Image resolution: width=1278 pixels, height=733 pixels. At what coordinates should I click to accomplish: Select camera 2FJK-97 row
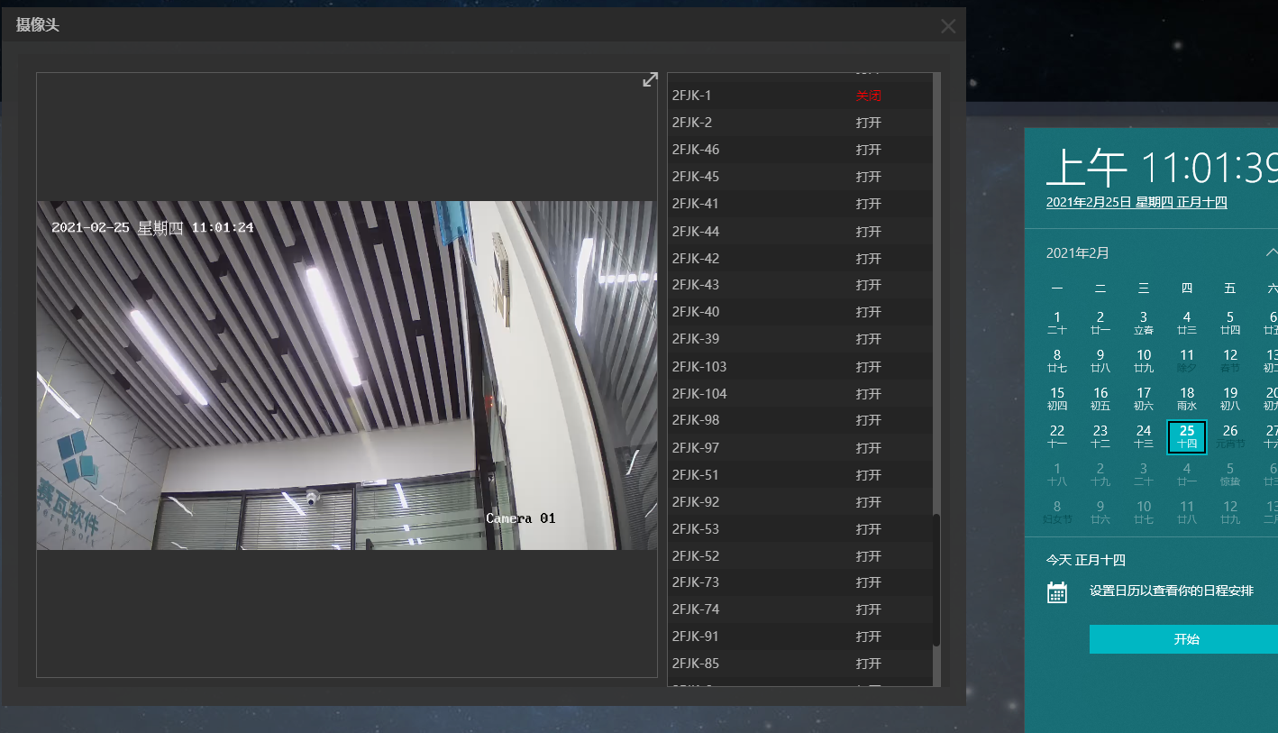pos(799,448)
